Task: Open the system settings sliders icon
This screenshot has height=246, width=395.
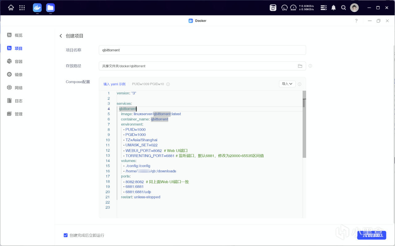Action: point(323,8)
